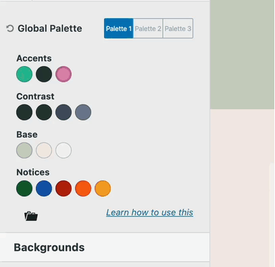Edit the orange-red Notices swatch
This screenshot has height=267, width=275.
(83, 188)
